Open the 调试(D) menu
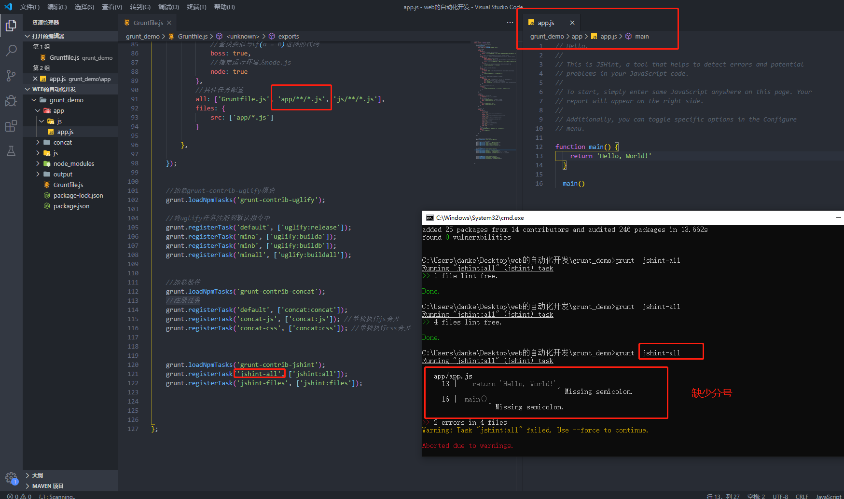 [168, 7]
